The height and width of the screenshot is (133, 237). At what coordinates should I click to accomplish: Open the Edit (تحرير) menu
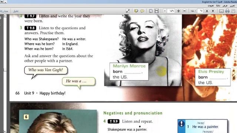tap(232, 6)
